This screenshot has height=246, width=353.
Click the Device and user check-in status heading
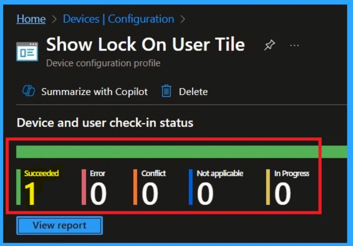pyautogui.click(x=105, y=123)
